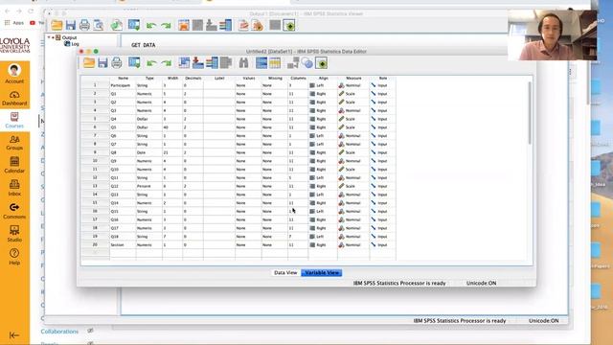Click Role cell for Session row
This screenshot has width=613, height=345.
point(382,245)
